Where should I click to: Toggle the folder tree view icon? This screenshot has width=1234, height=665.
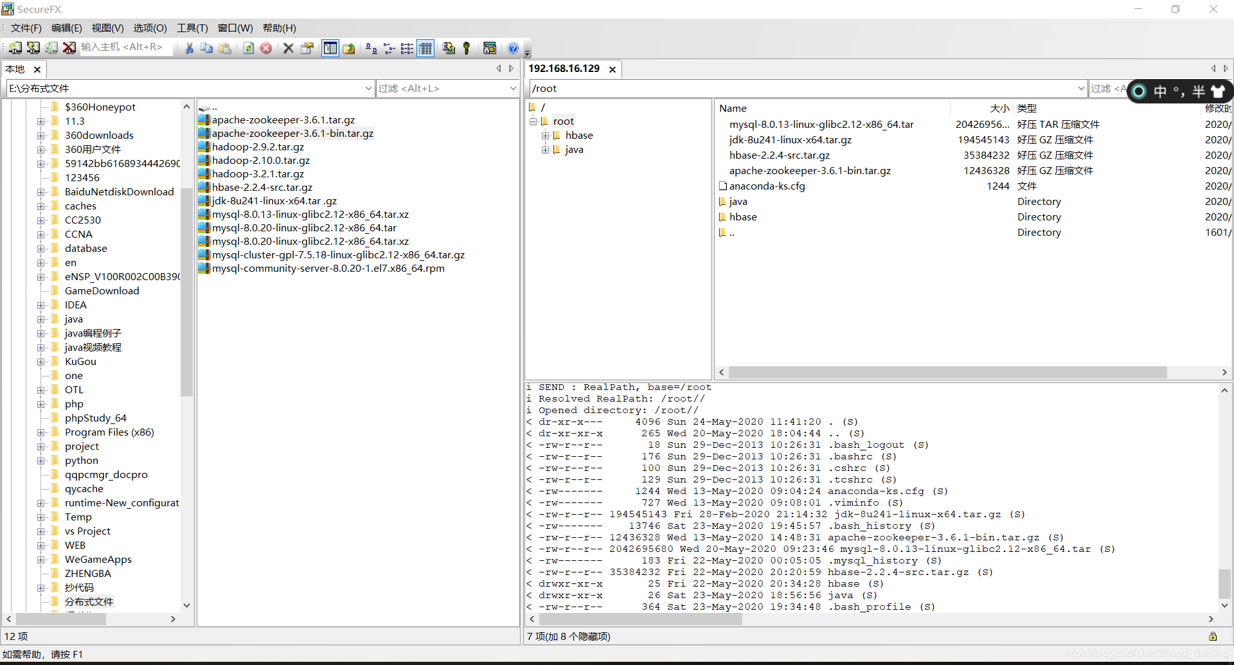click(330, 48)
